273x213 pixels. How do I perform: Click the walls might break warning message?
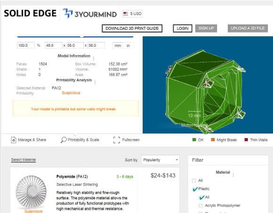(73, 109)
